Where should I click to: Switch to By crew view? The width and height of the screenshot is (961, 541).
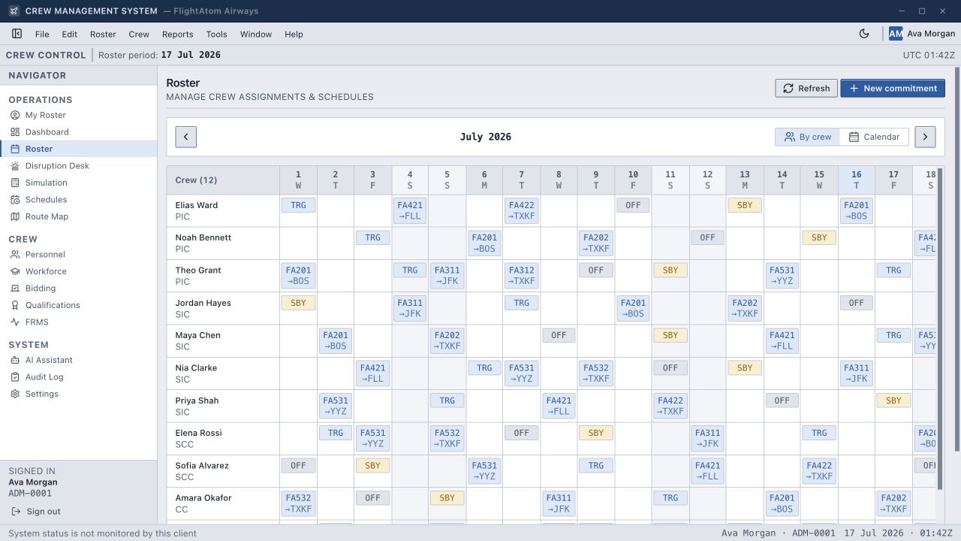(x=808, y=137)
